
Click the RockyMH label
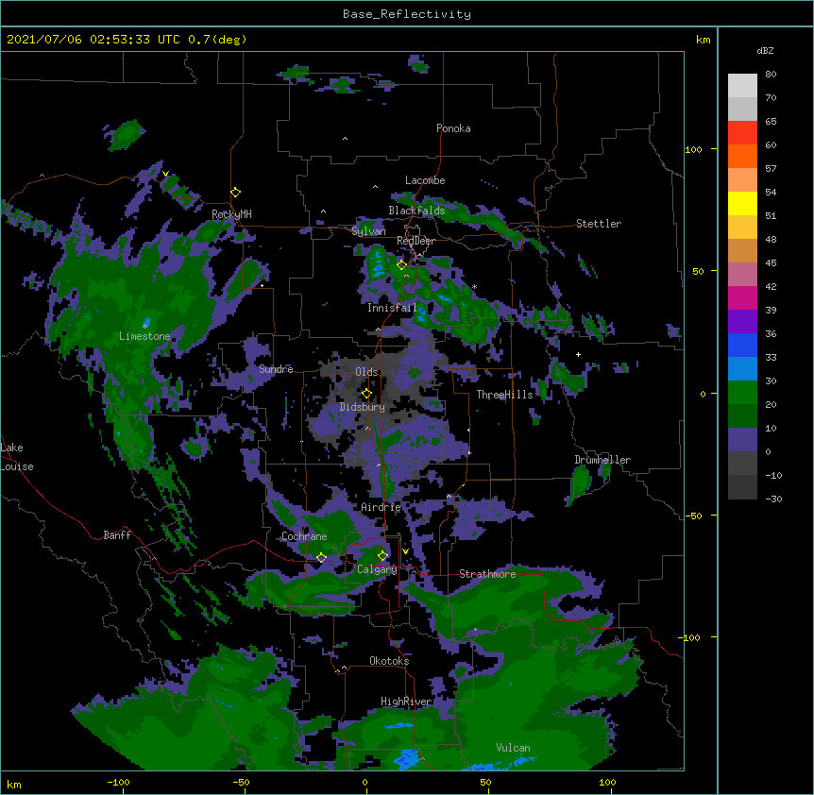(231, 214)
